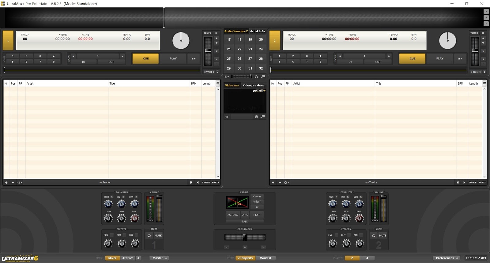Disable video output with the block icon
490x263 pixels.
coord(256,117)
